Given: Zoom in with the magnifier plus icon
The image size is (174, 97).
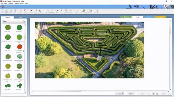Looking at the screenshot, I should click(154, 94).
